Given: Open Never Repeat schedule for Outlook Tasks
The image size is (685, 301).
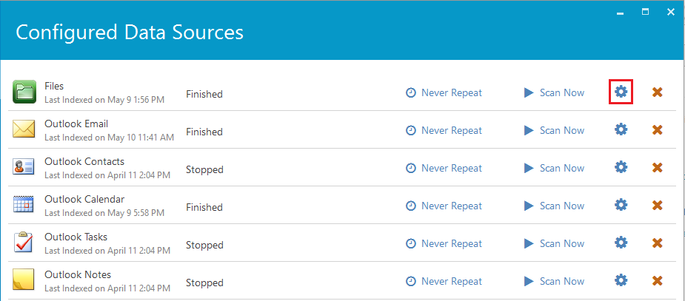Looking at the screenshot, I should pos(444,243).
